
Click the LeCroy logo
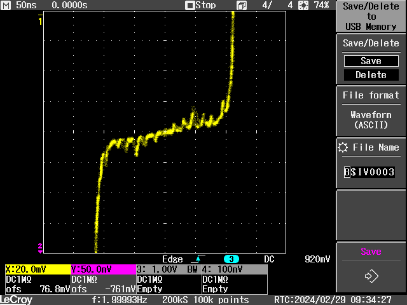[16, 300]
